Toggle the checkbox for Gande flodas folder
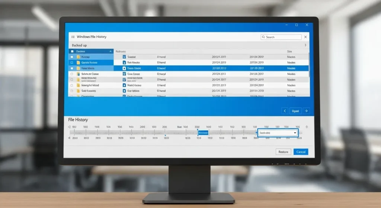Image resolution: width=381 pixels, height=208 pixels. (72, 63)
